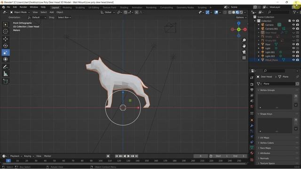Hide the Floor object in outliner
This screenshot has height=169, width=301.
(293, 44)
